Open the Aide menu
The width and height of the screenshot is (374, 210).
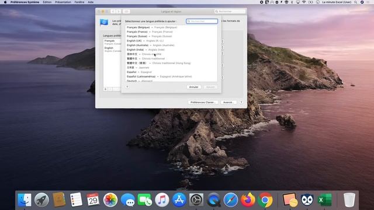pos(91,2)
